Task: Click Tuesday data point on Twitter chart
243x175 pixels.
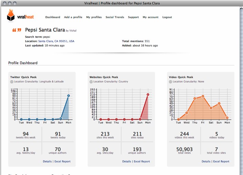Action: (x=21, y=119)
